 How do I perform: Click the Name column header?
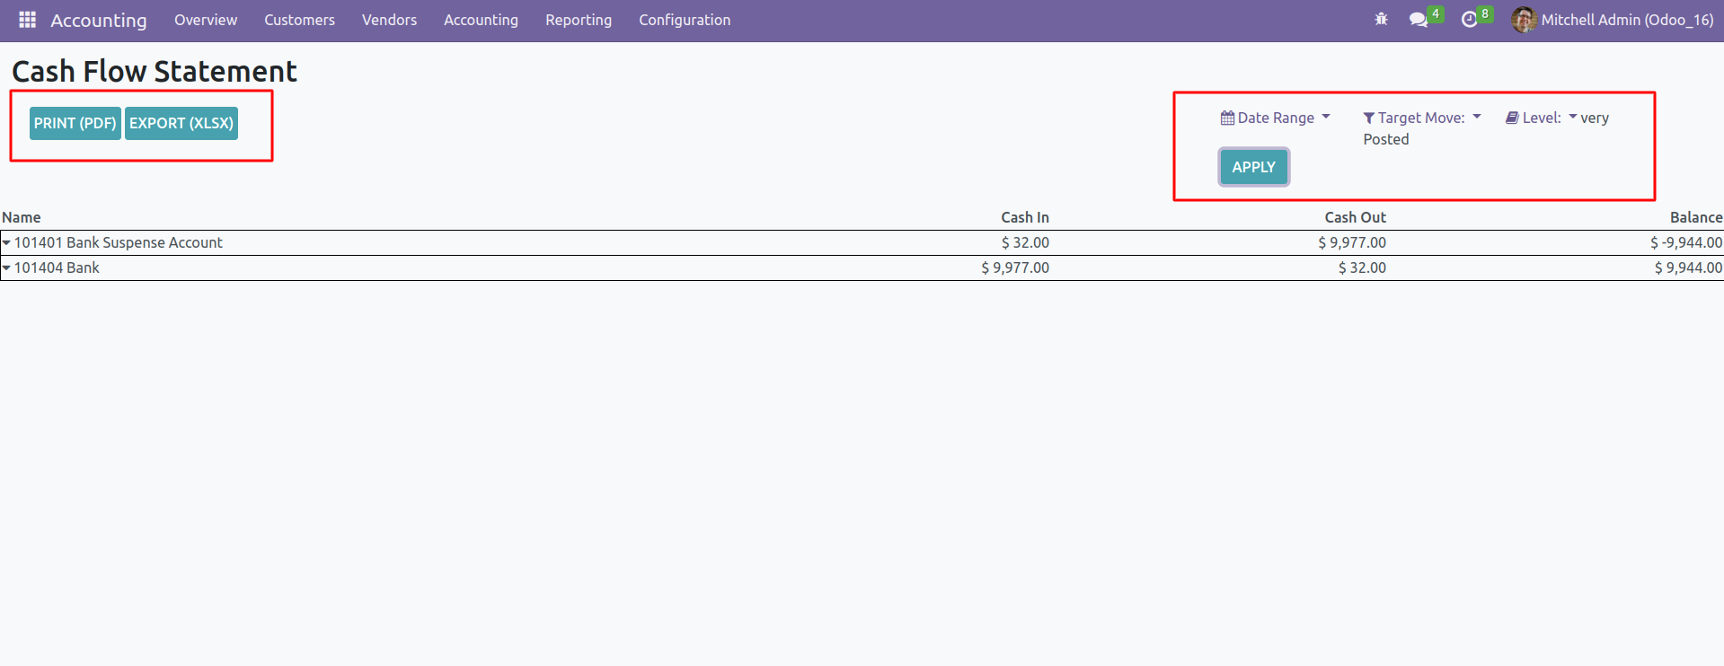22,217
